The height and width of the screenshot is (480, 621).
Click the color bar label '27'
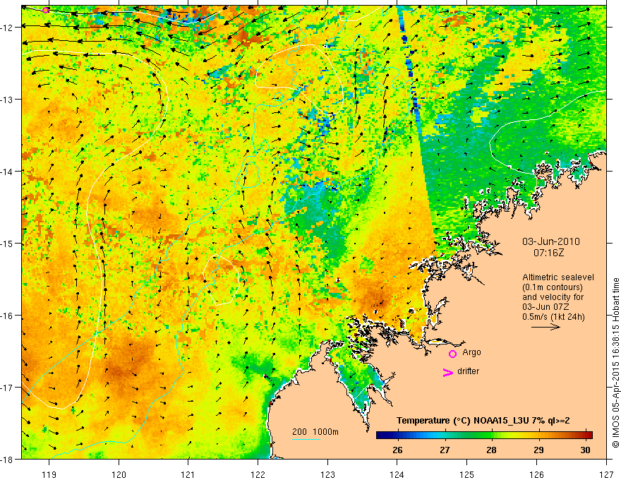[445, 450]
